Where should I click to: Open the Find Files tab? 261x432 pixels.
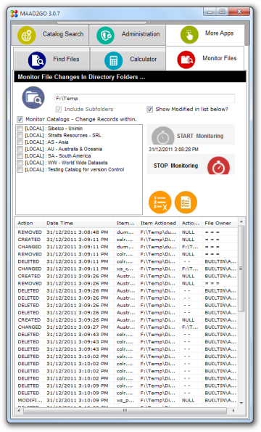click(x=51, y=59)
